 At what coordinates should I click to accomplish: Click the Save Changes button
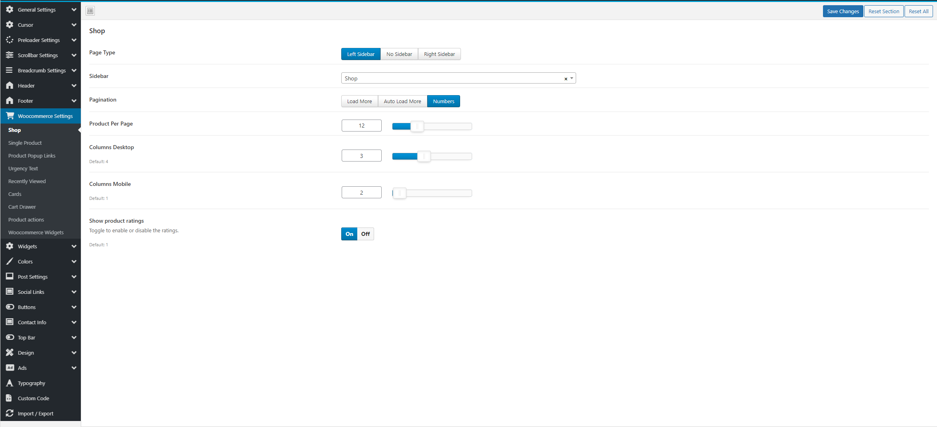843,11
